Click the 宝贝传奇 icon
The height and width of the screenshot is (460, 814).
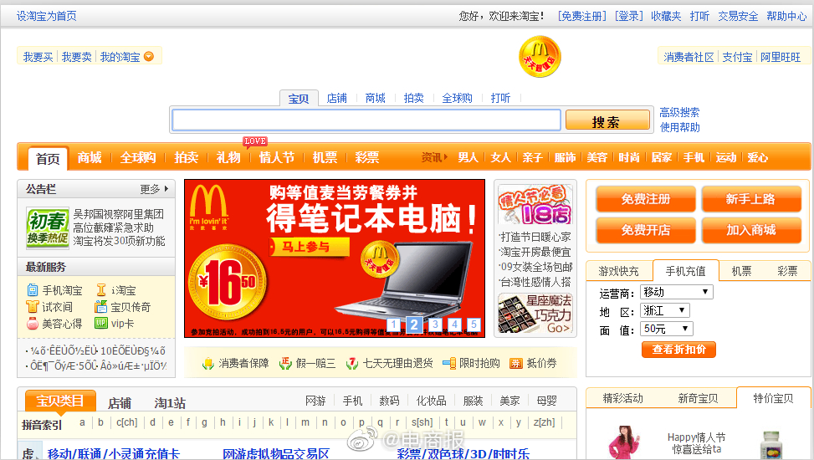point(100,307)
